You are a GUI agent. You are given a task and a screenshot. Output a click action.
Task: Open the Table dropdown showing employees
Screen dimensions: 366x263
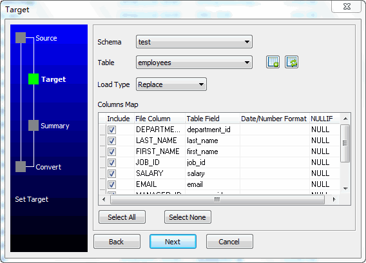click(x=194, y=63)
